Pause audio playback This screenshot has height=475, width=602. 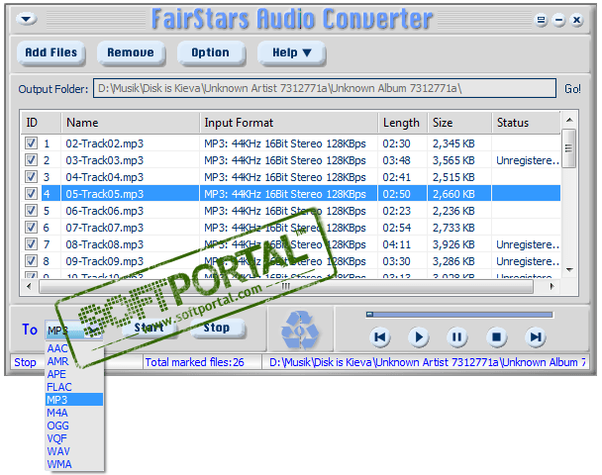pos(456,337)
